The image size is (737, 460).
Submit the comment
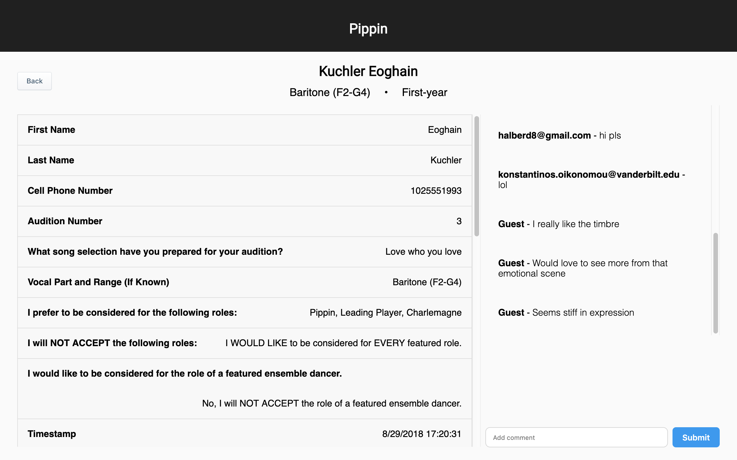point(696,437)
